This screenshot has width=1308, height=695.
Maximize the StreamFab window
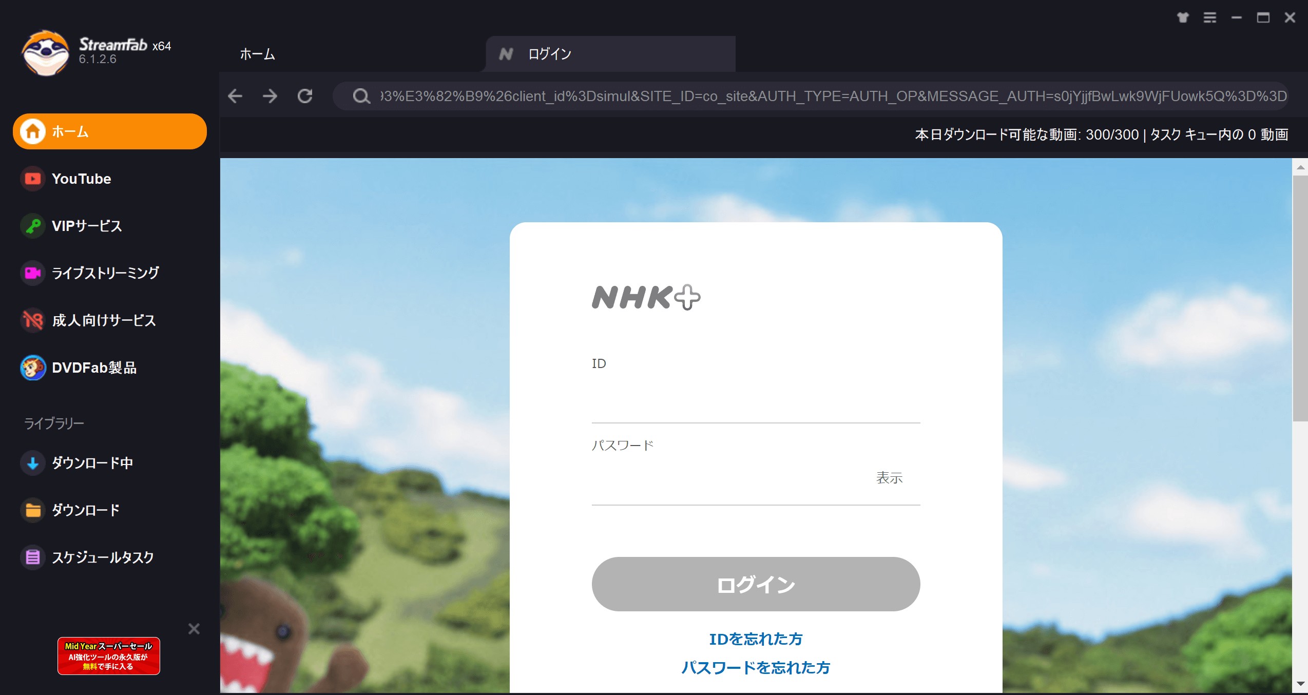[1263, 17]
